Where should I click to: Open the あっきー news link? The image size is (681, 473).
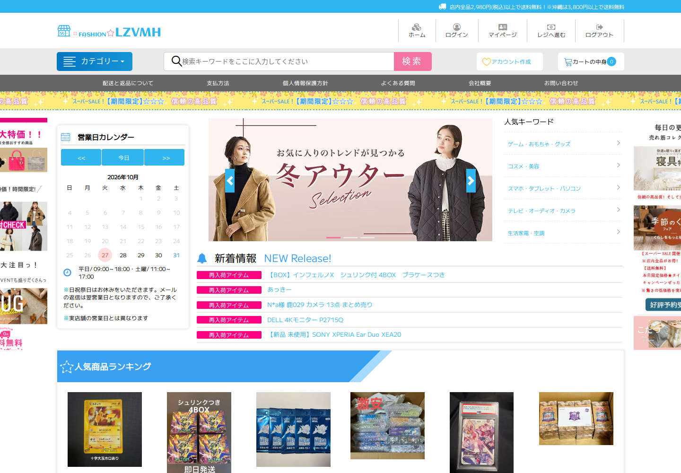[279, 289]
